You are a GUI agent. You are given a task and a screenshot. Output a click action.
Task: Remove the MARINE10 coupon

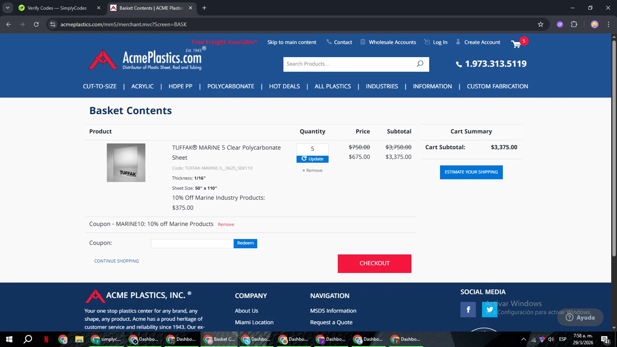coord(226,224)
